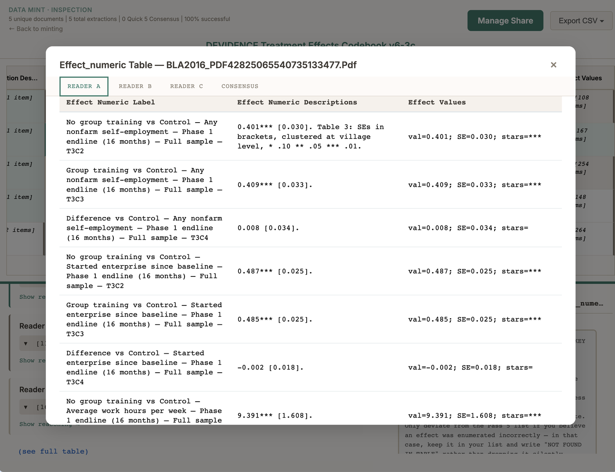This screenshot has height=472, width=615.
Task: Select the val=9.391; SE=1.608 value cell
Action: (474, 416)
